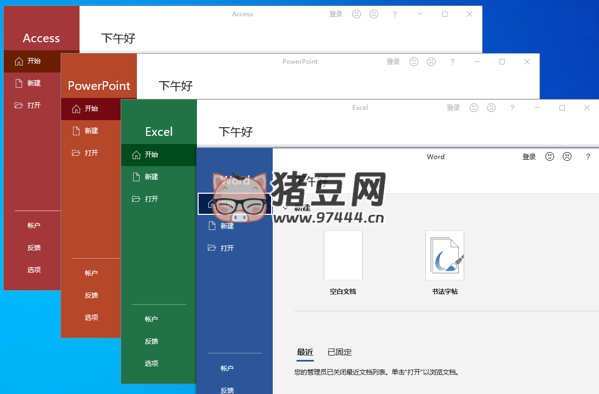Viewport: 599px width, 394px height.
Task: Select the 最近 tab in Word
Action: [x=305, y=352]
